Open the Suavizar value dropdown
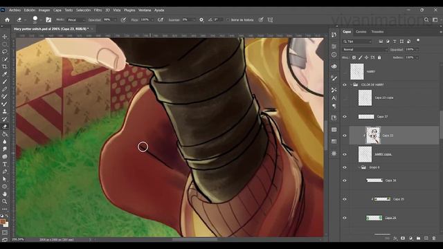The height and width of the screenshot is (249, 443). tap(194, 20)
